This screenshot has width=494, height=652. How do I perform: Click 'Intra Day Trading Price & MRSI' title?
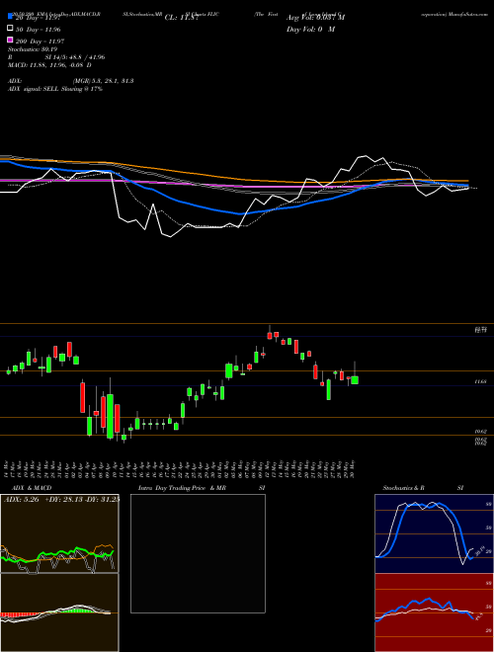[x=202, y=488]
